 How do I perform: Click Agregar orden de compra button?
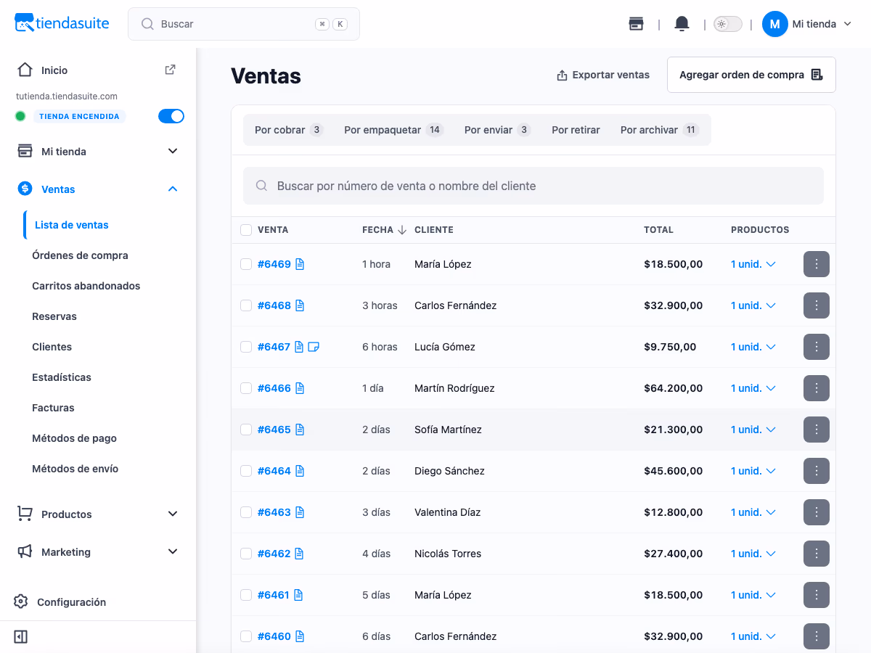[751, 75]
